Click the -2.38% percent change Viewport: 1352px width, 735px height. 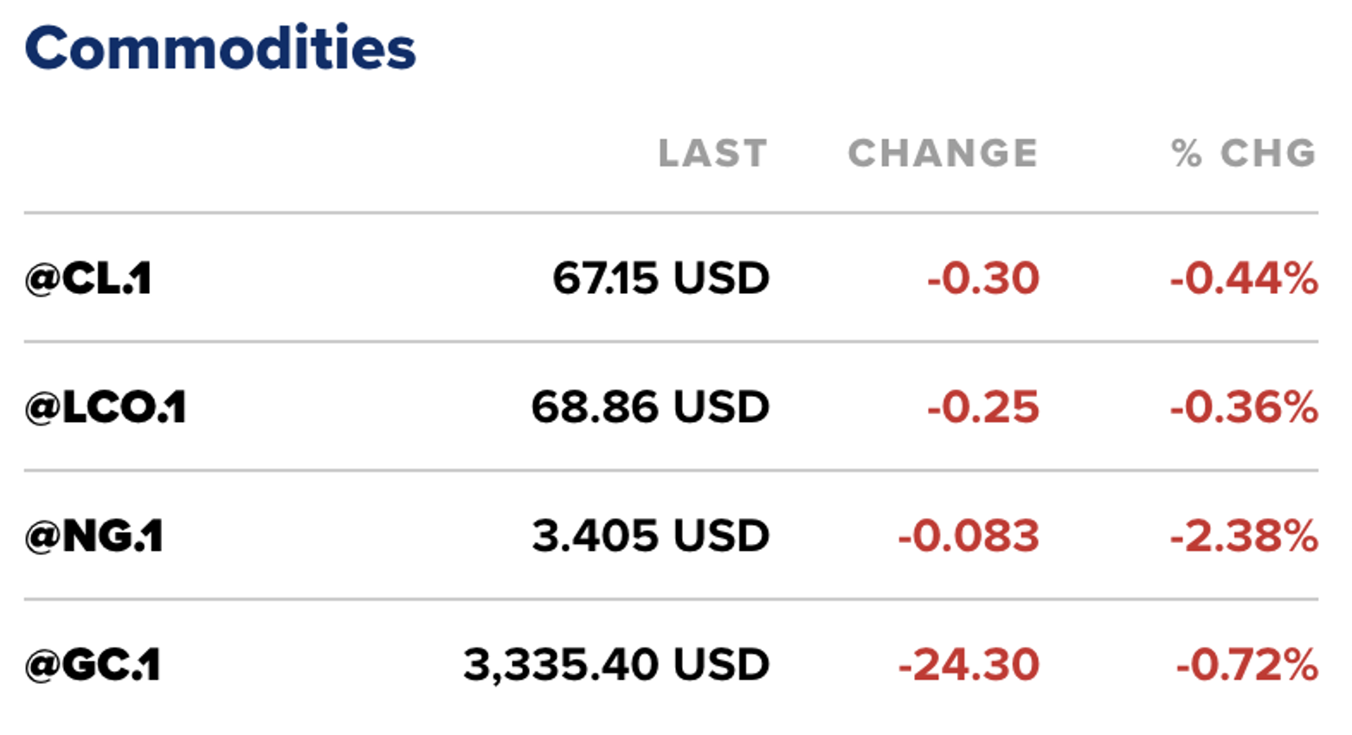point(1244,536)
